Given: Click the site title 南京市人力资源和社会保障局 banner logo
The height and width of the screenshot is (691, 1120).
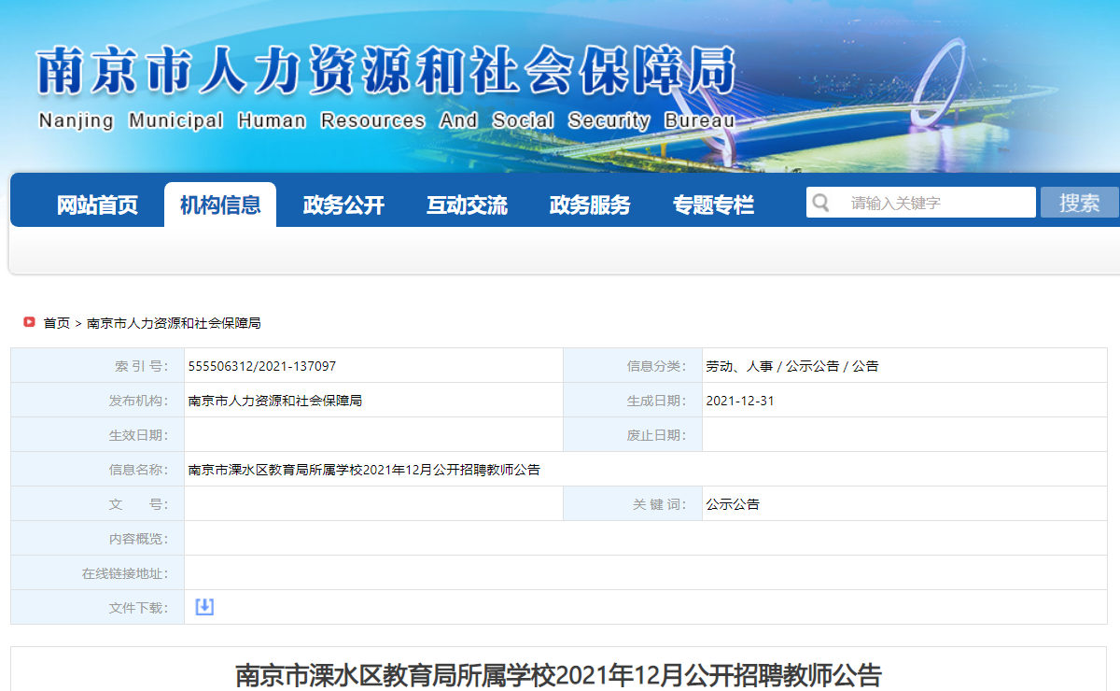Looking at the screenshot, I should 386,71.
